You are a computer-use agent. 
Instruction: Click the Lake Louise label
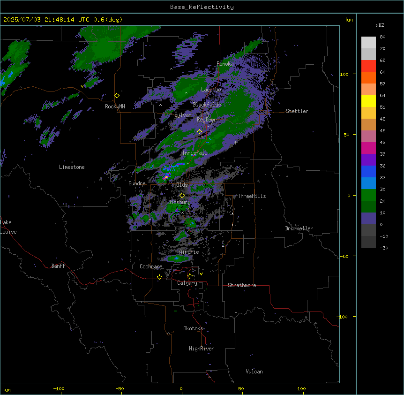(x=8, y=227)
